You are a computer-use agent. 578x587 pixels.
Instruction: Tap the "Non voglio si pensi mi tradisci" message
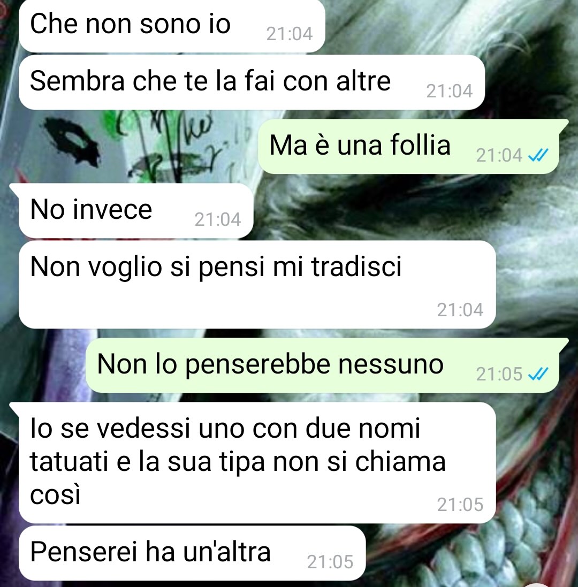(x=257, y=285)
